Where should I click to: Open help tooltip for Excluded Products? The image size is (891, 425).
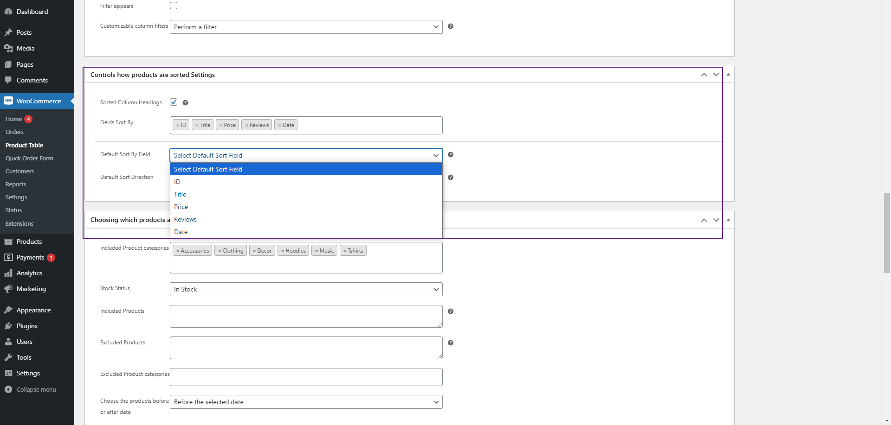451,343
